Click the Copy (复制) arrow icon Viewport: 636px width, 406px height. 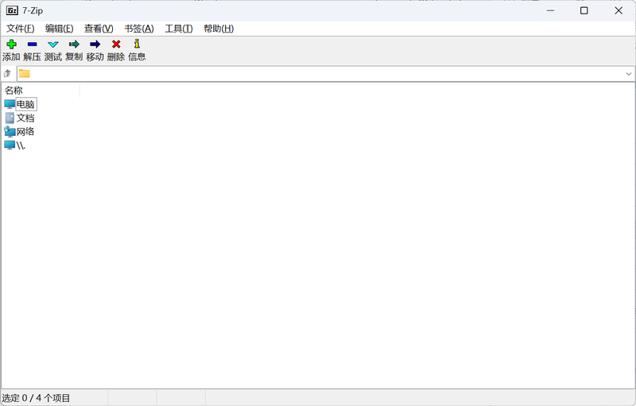point(74,44)
